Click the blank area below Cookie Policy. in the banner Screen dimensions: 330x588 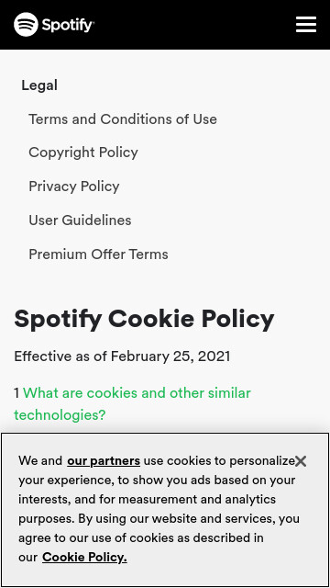[165, 575]
